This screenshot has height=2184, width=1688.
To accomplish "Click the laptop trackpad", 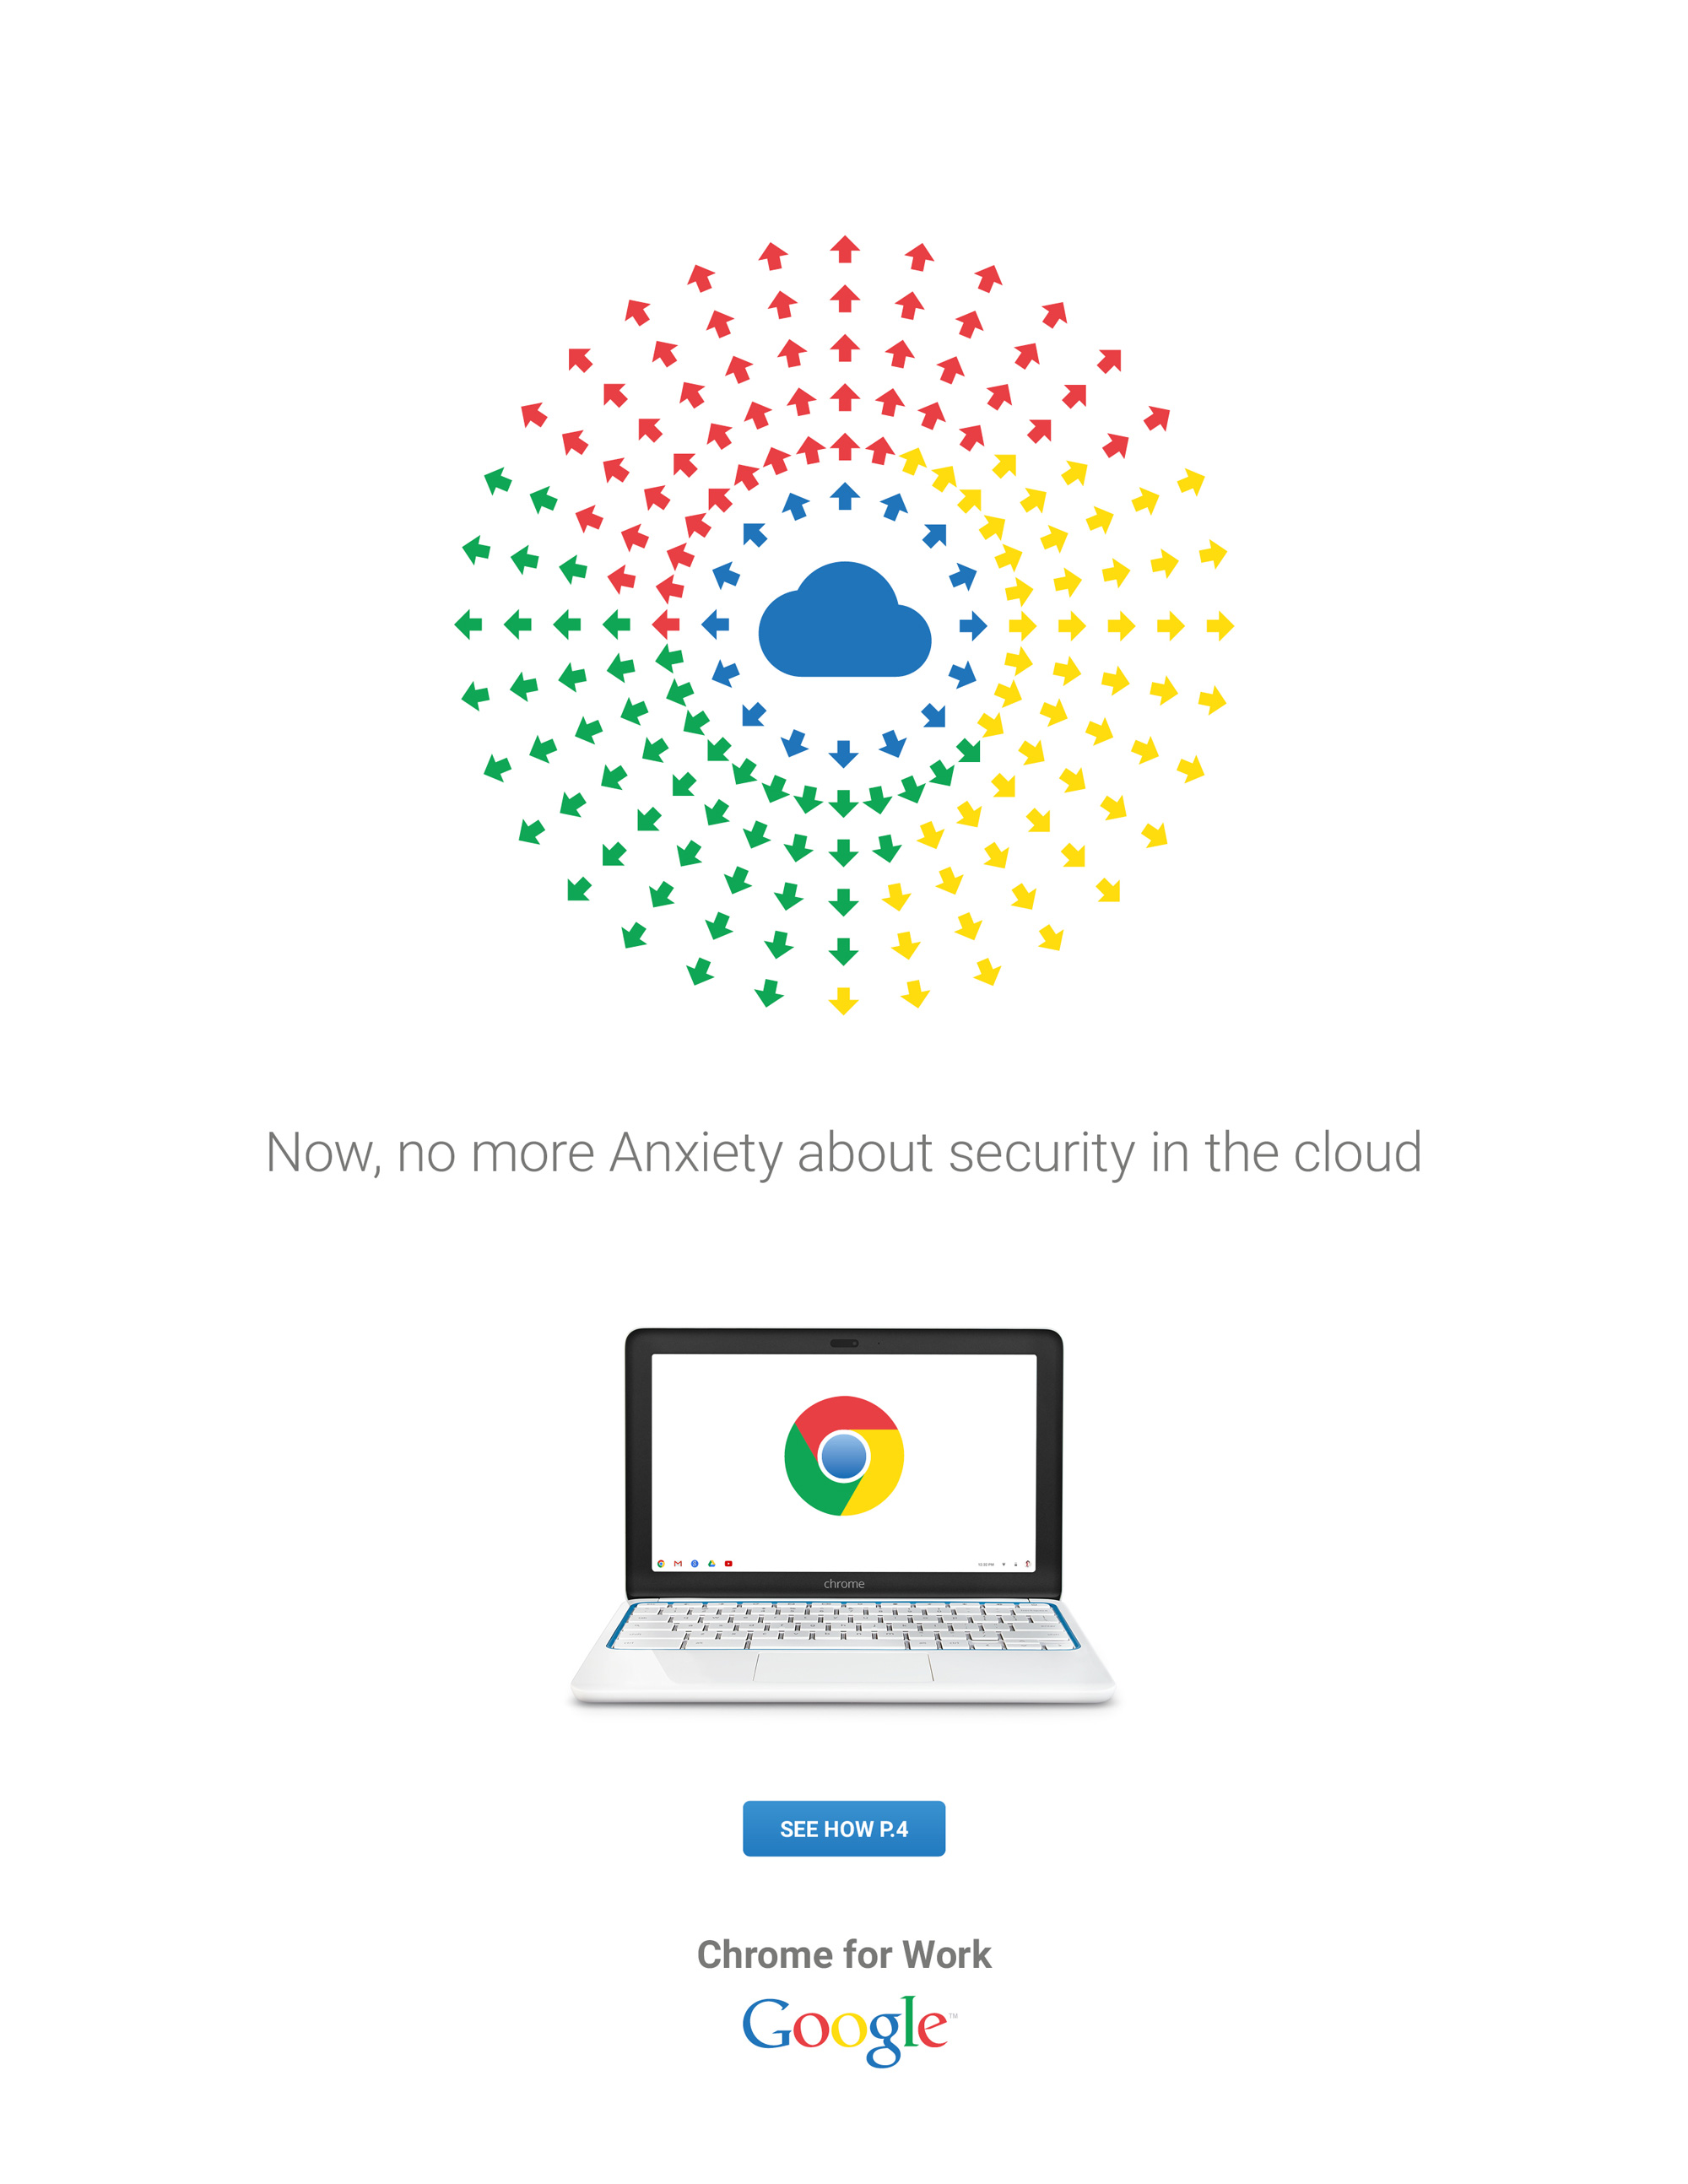I will 844,1667.
